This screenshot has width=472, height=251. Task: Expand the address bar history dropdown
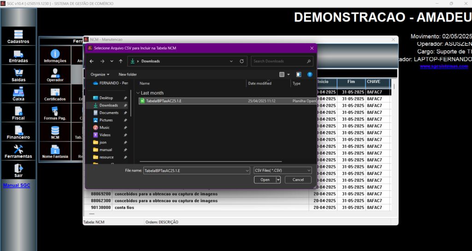[x=231, y=61]
